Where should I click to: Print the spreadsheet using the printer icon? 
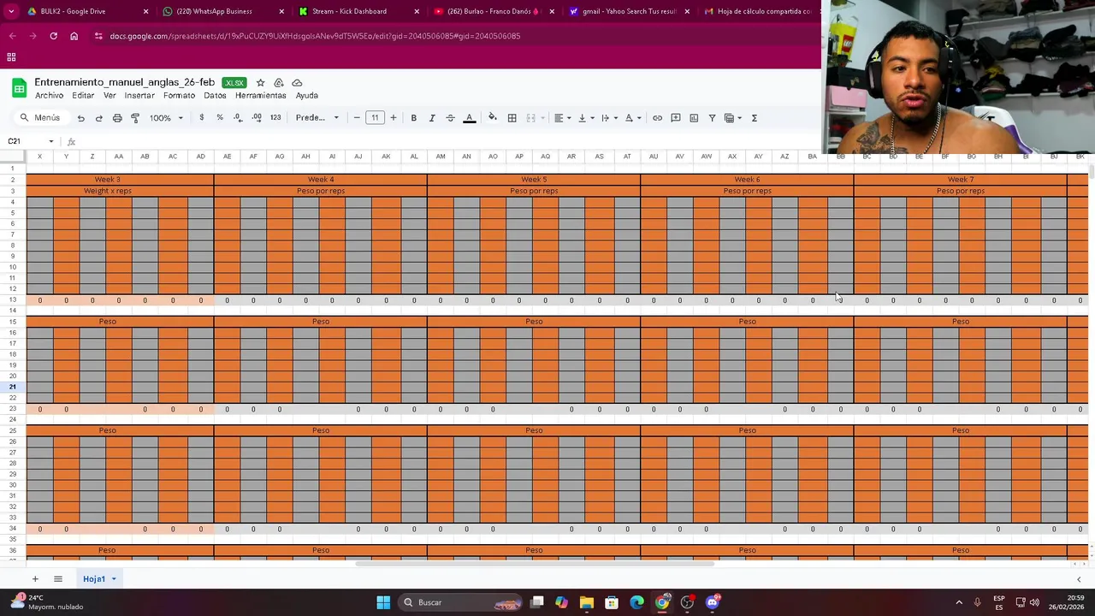click(117, 118)
